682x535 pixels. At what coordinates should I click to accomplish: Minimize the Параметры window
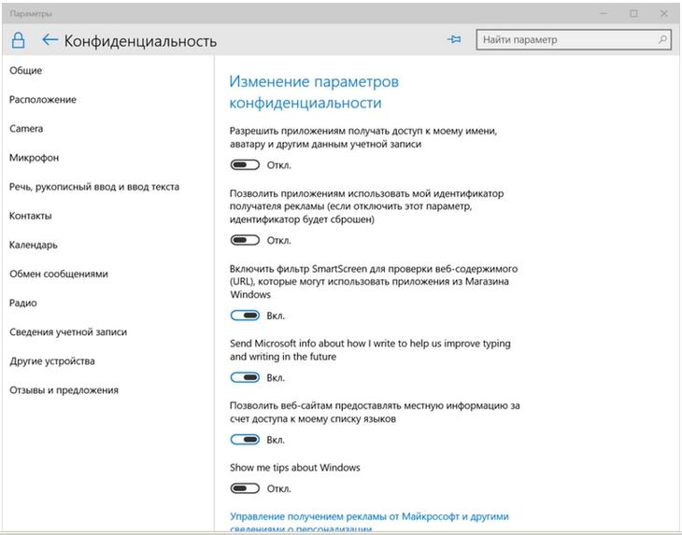(604, 13)
